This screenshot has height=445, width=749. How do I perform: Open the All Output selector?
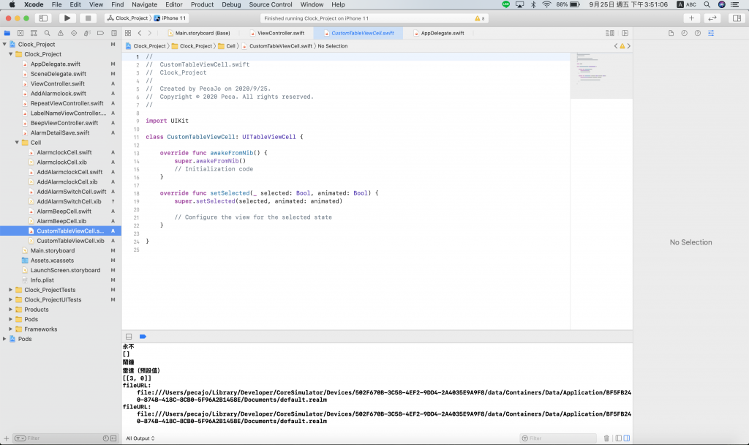(x=140, y=438)
